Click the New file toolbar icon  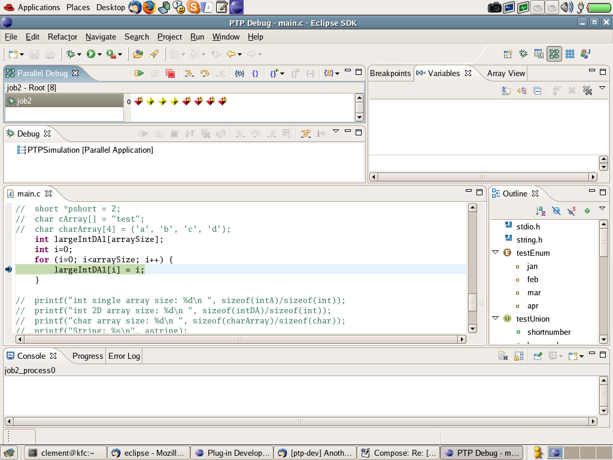(13, 54)
